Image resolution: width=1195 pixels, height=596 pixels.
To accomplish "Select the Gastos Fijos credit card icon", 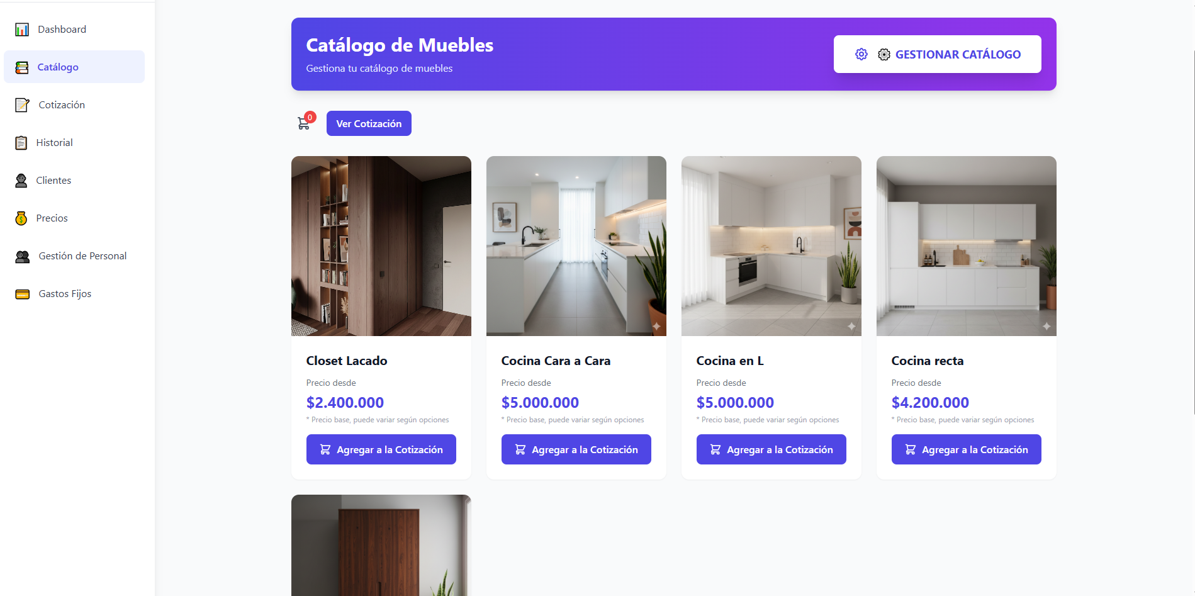I will click(x=23, y=294).
